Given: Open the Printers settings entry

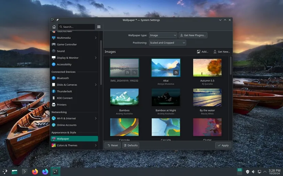Looking at the screenshot, I should 74,105.
